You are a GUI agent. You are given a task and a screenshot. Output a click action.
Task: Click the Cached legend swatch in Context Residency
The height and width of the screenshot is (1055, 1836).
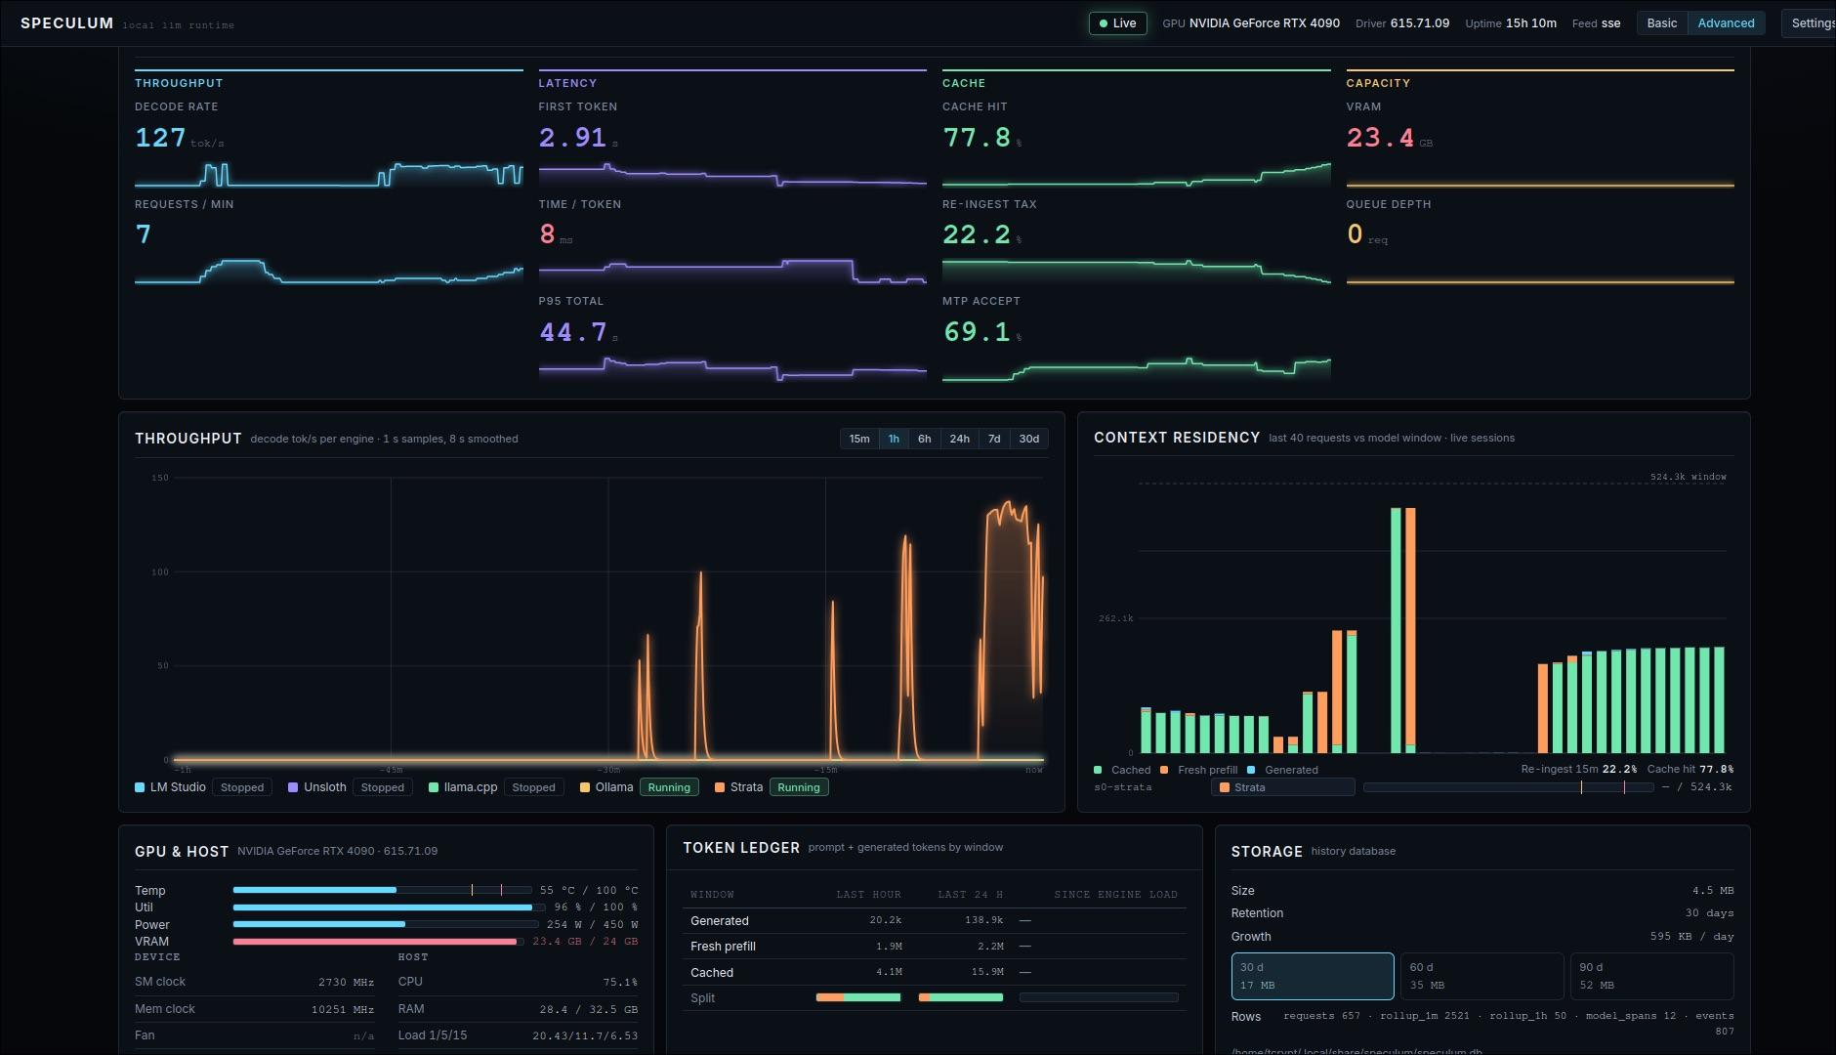tap(1099, 770)
